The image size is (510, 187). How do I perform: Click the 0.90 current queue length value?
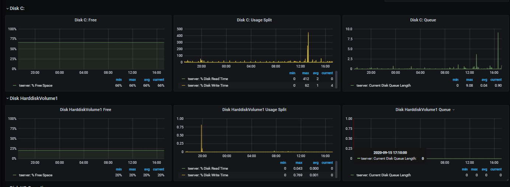[498, 86]
